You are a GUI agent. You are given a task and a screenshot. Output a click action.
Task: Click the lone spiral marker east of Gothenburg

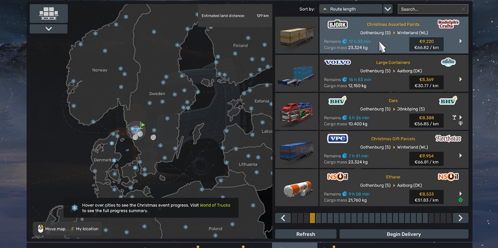click(153, 136)
